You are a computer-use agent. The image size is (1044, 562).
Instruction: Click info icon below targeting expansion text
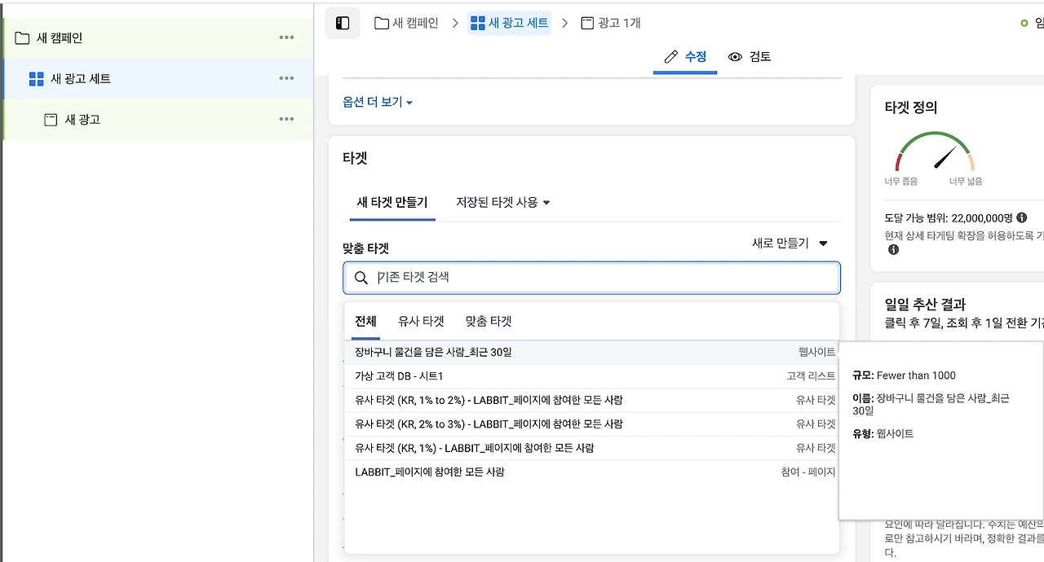893,249
